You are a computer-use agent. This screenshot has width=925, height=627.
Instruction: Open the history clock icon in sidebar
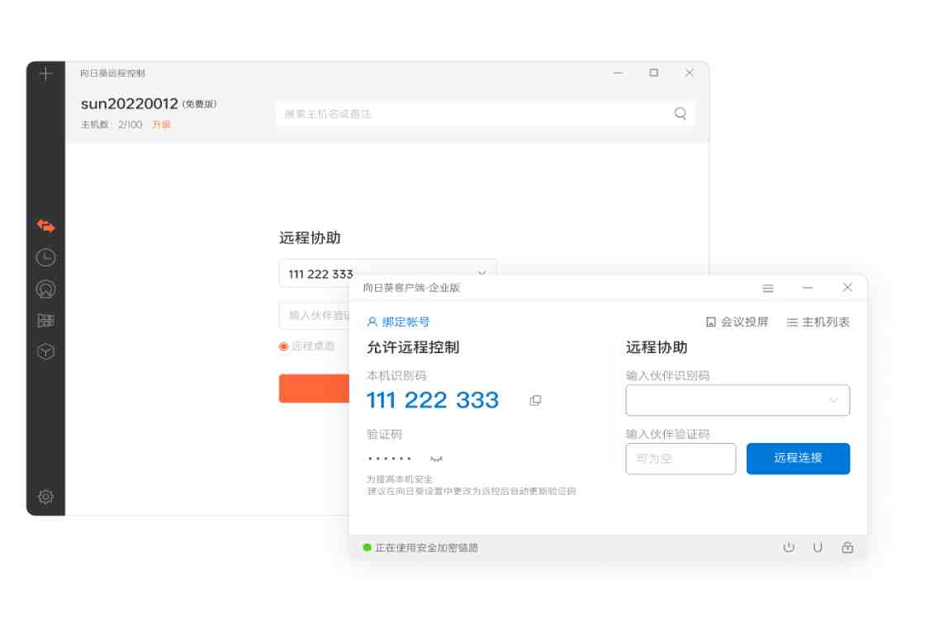pos(45,257)
